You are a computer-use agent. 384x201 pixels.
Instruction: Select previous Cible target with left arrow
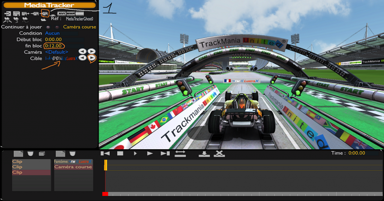82,58
